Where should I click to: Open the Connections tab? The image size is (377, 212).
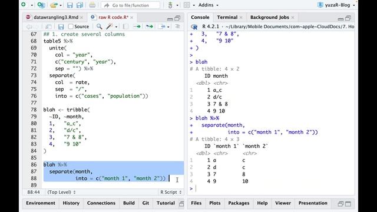pos(101,203)
